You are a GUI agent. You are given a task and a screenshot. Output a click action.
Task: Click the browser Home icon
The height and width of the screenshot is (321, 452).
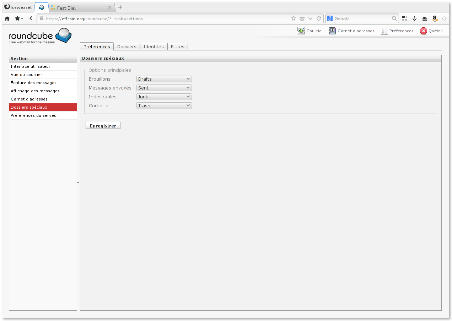point(7,18)
